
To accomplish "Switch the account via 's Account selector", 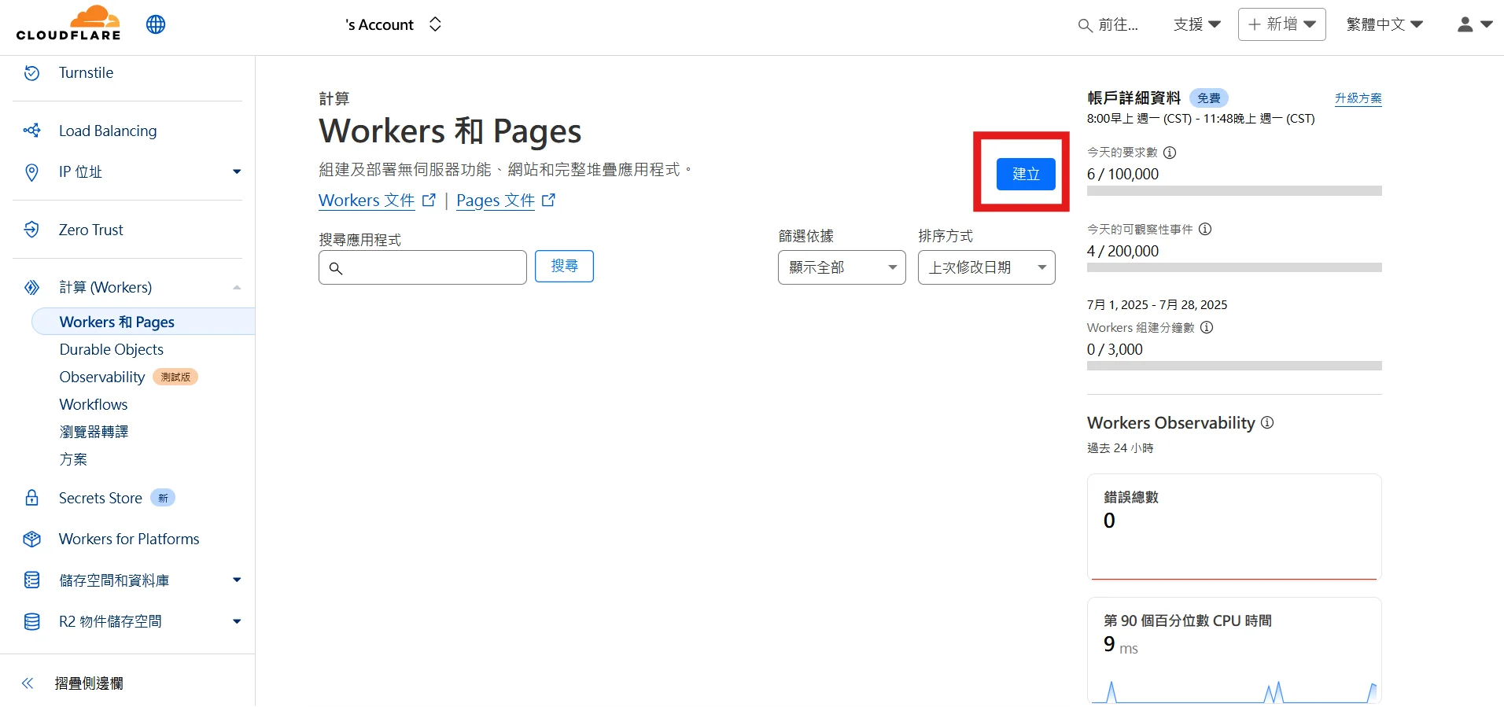I will 393,24.
